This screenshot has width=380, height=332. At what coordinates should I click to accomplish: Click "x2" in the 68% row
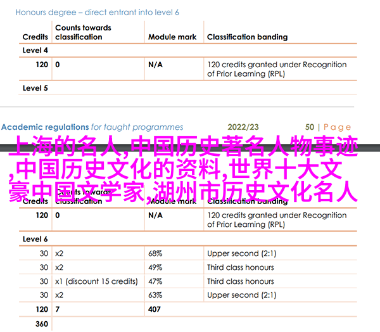[x=59, y=253]
